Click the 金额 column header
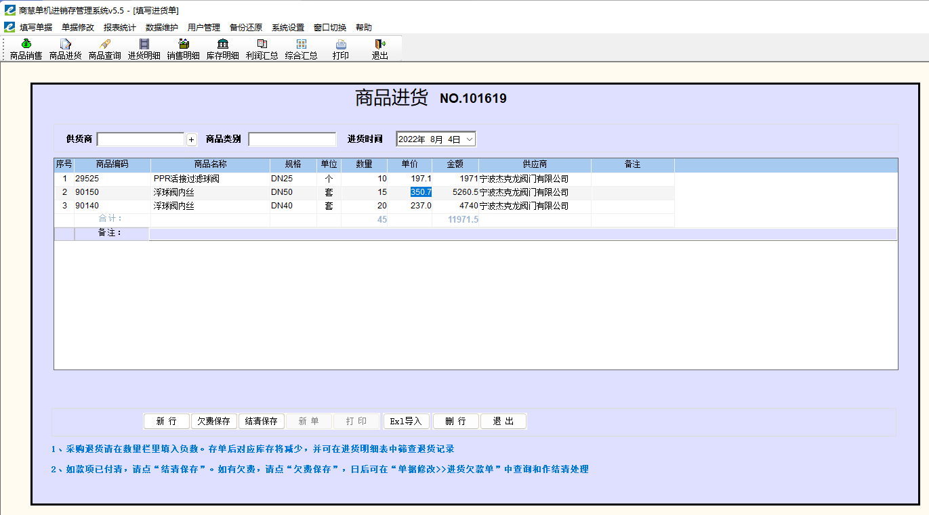 455,164
